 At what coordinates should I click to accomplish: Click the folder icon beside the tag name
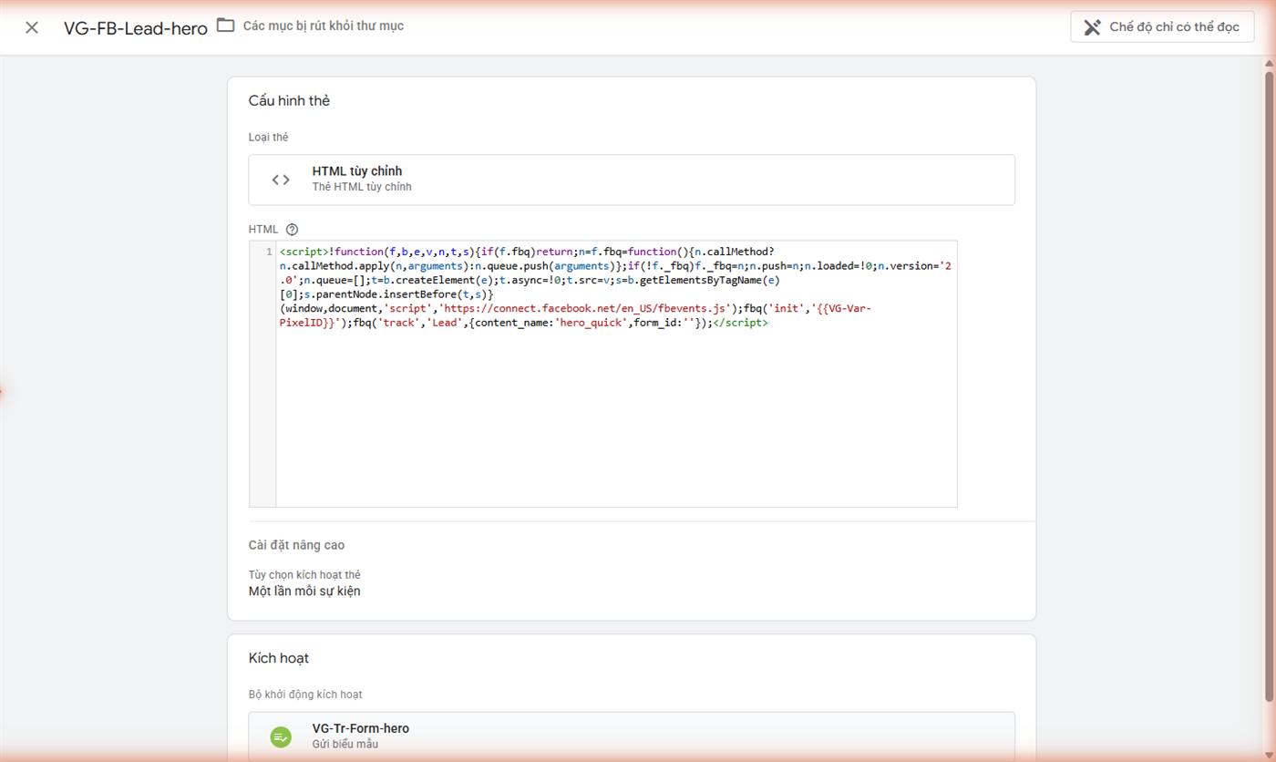coord(225,26)
